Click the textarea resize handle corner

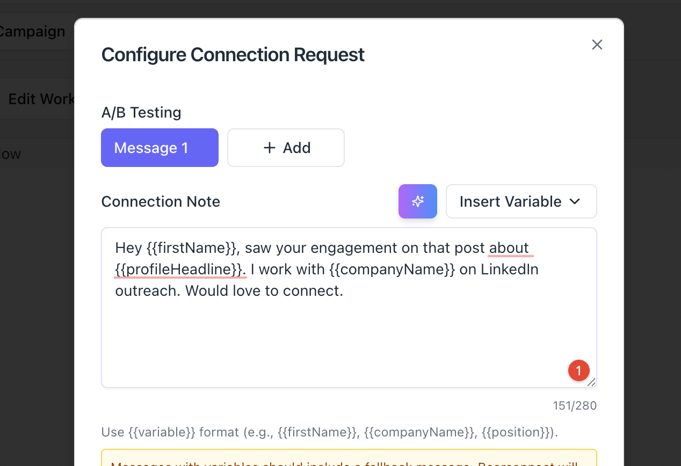591,382
